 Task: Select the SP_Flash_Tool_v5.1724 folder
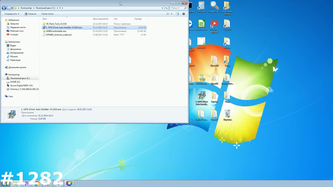pos(94,24)
